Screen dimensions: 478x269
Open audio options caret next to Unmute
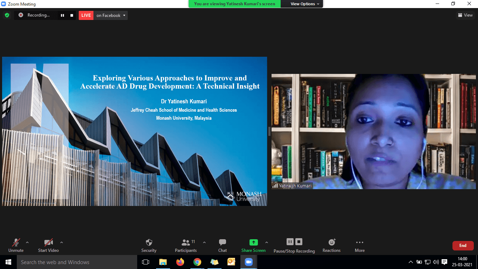click(27, 242)
